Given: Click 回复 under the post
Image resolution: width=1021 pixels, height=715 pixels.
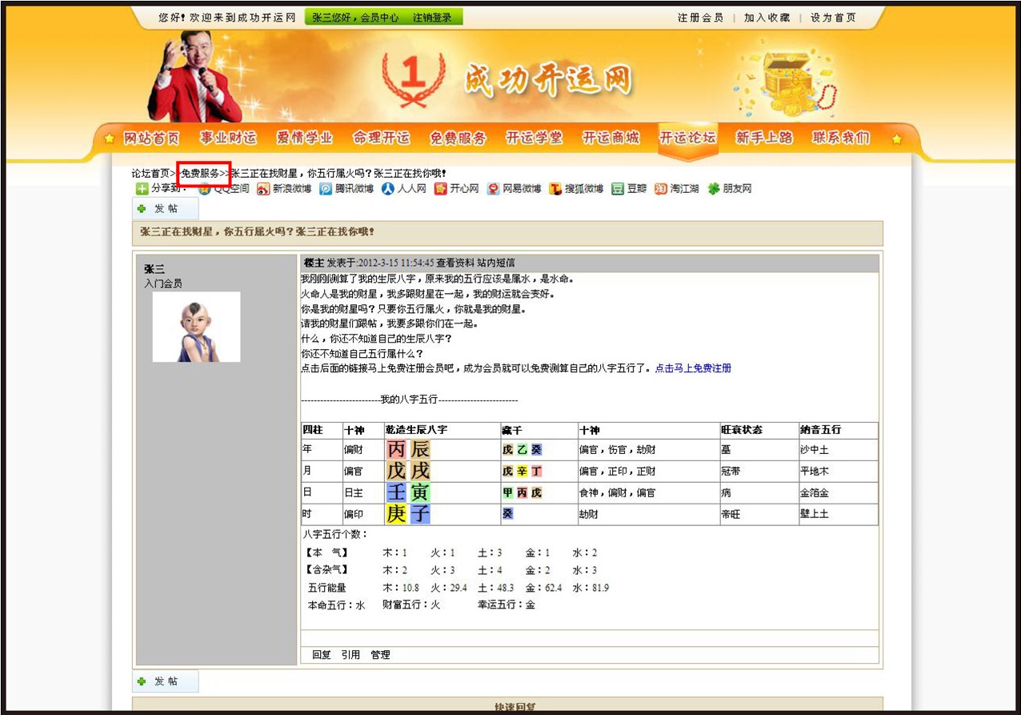Looking at the screenshot, I should 322,655.
